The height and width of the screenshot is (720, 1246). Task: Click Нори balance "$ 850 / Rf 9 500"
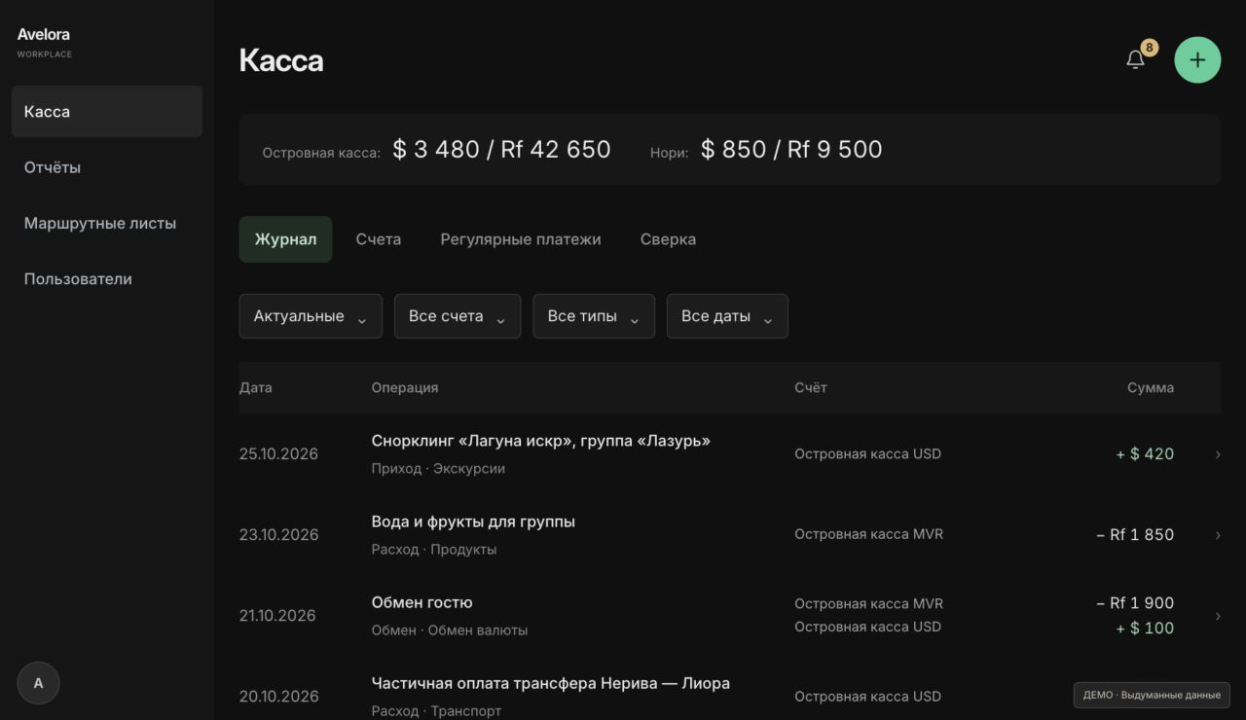pyautogui.click(x=791, y=150)
